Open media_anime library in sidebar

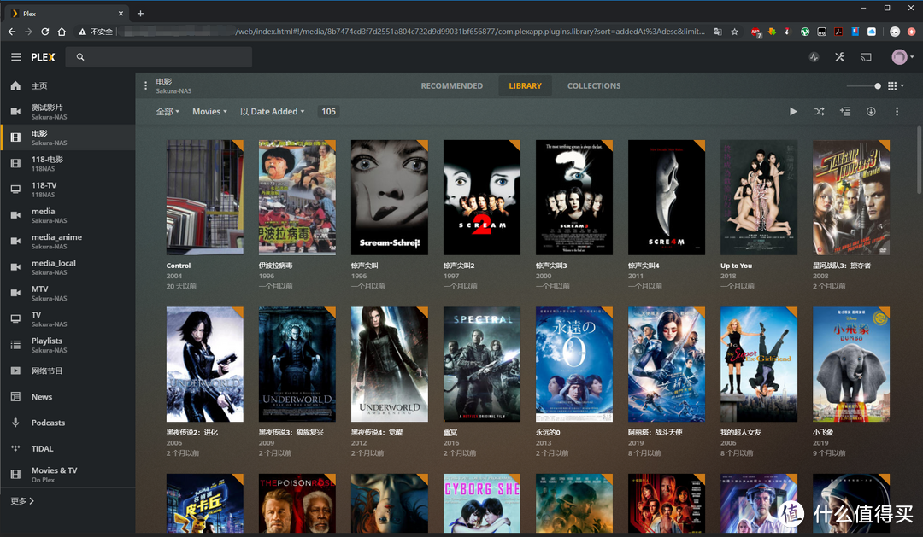click(68, 241)
